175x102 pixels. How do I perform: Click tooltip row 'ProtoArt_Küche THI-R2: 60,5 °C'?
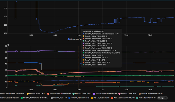click(95, 41)
